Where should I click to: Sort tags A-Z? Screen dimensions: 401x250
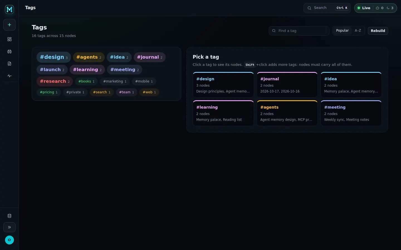(358, 31)
